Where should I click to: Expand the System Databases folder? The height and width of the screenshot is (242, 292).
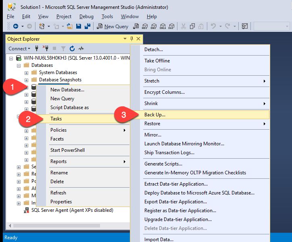tap(26, 73)
